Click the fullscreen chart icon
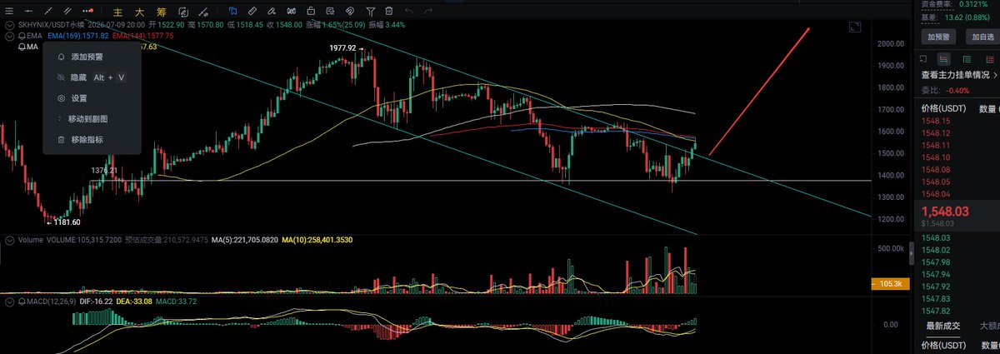Screen dimensions: 1000x354 click(x=854, y=27)
